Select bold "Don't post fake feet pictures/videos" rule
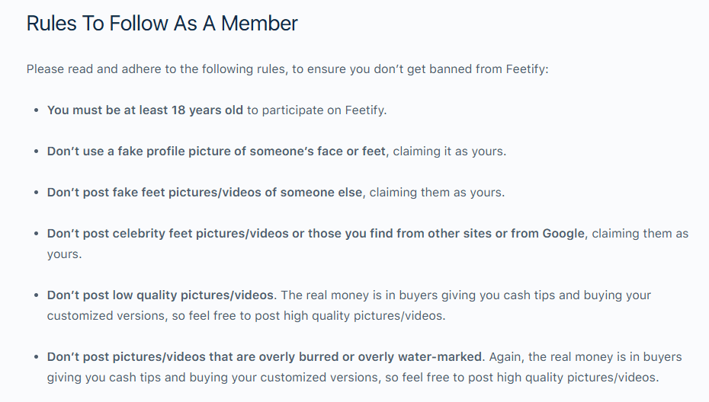This screenshot has height=402, width=709. click(x=204, y=193)
